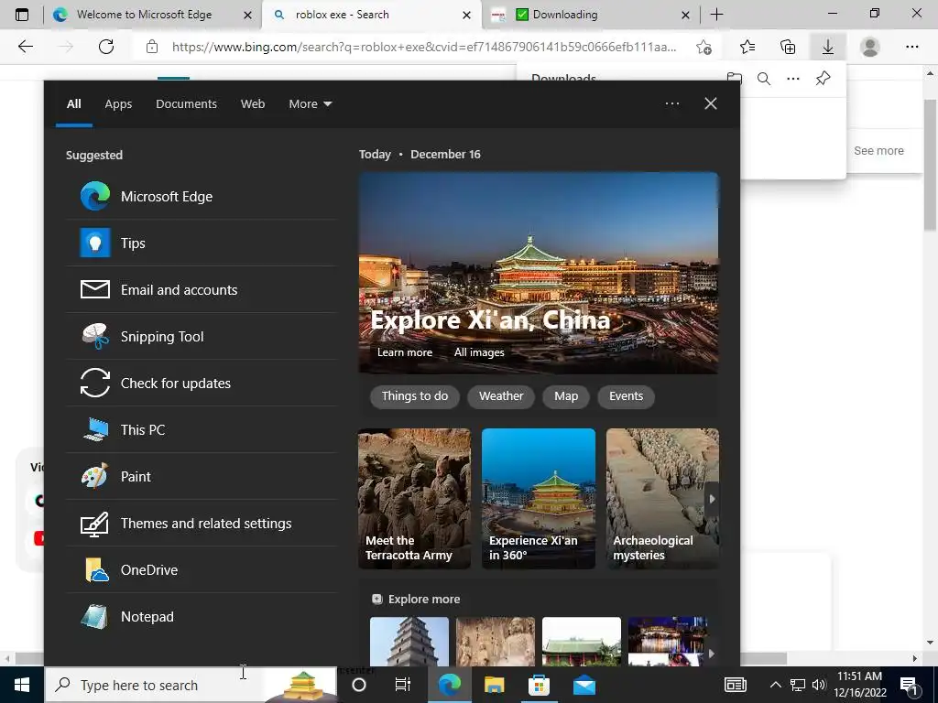Launch Notepad from suggested list
This screenshot has width=938, height=703.
(x=202, y=616)
